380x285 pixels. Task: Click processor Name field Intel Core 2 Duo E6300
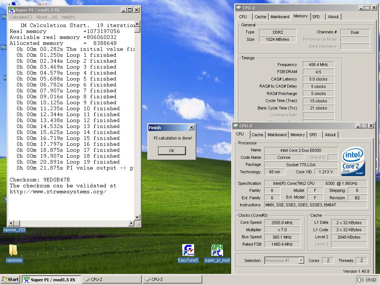click(301, 150)
